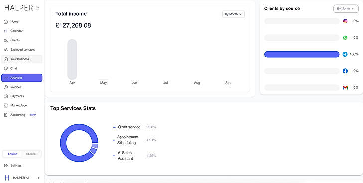Click the HALPER logo text

coord(19,8)
